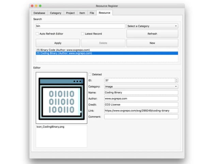Select the Icon_CodingBinary.png file entry
Image resolution: width=218 pixels, height=164 pixels.
(61, 127)
